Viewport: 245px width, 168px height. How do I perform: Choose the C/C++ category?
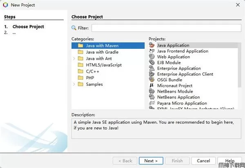93,71
